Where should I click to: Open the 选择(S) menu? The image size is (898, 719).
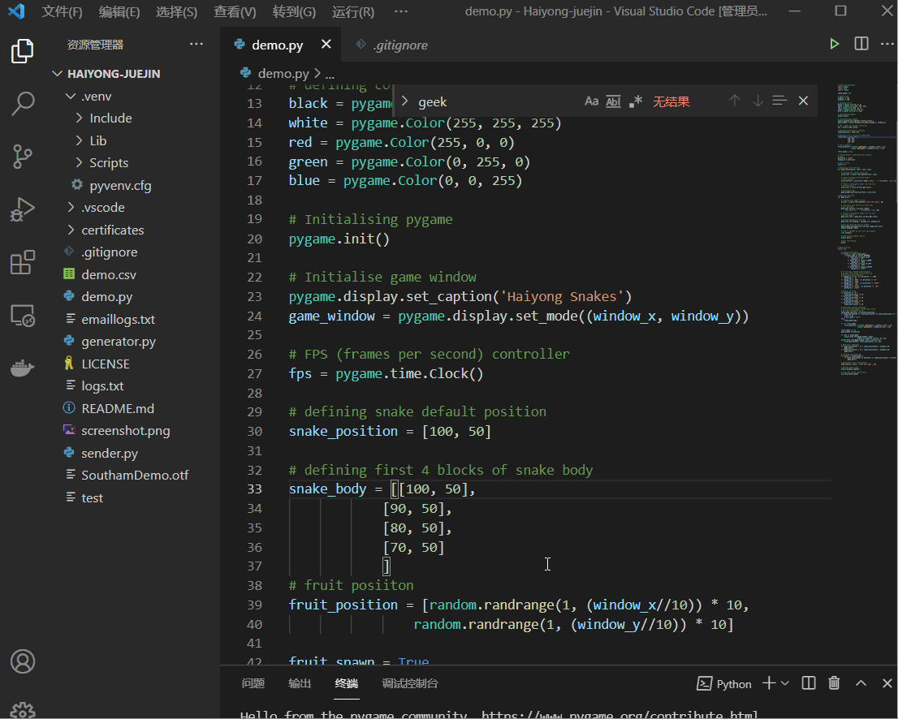[176, 11]
